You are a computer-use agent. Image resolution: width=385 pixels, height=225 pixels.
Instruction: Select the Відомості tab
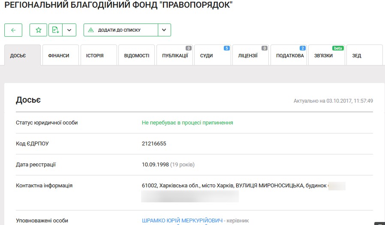136,56
